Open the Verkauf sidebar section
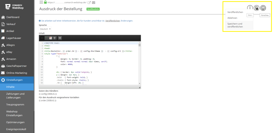 pyautogui.click(x=17, y=24)
